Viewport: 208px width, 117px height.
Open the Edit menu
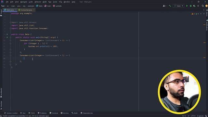pyautogui.click(x=12, y=2)
